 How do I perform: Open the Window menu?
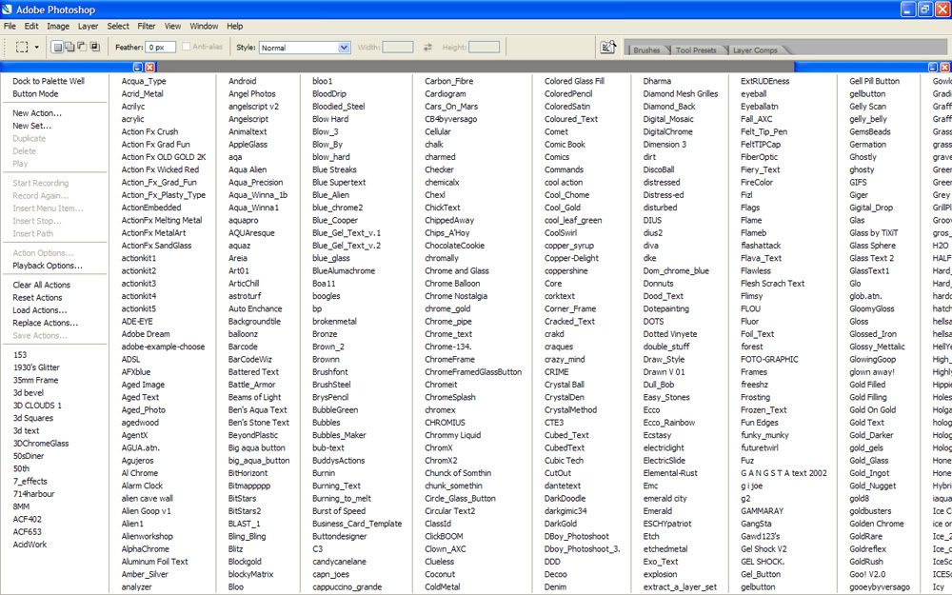204,26
